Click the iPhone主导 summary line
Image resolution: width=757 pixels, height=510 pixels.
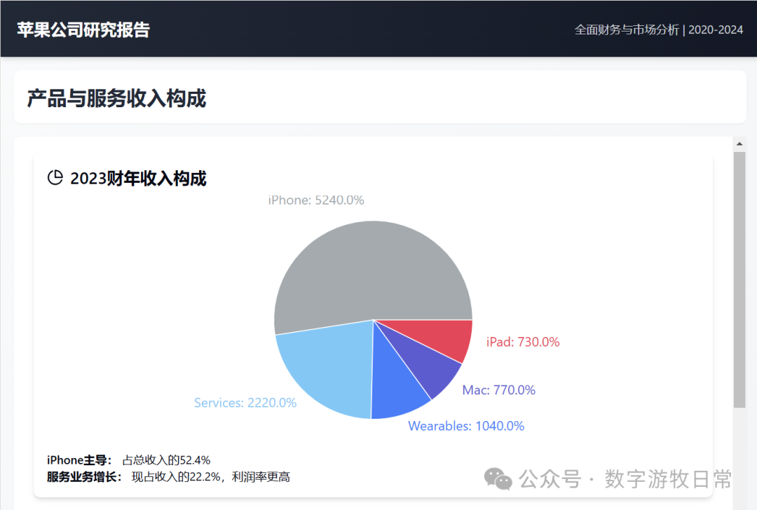[x=129, y=460]
